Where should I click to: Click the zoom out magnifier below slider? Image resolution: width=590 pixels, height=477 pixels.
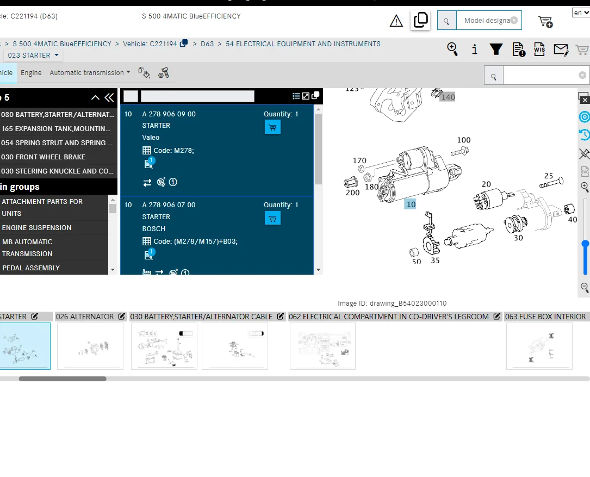click(x=585, y=288)
